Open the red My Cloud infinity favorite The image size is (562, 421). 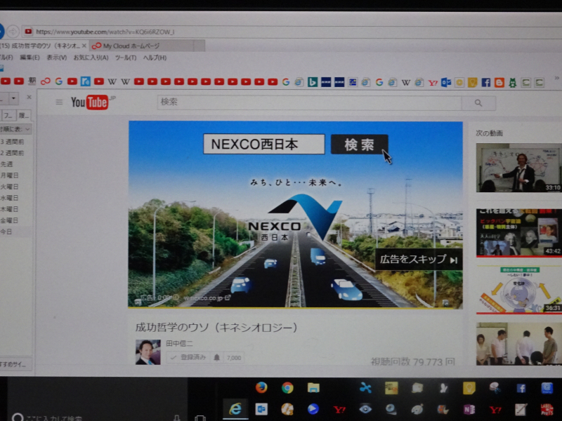(45, 81)
